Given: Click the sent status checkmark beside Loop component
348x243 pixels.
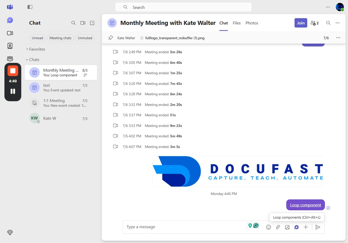Looking at the screenshot, I should 328,208.
